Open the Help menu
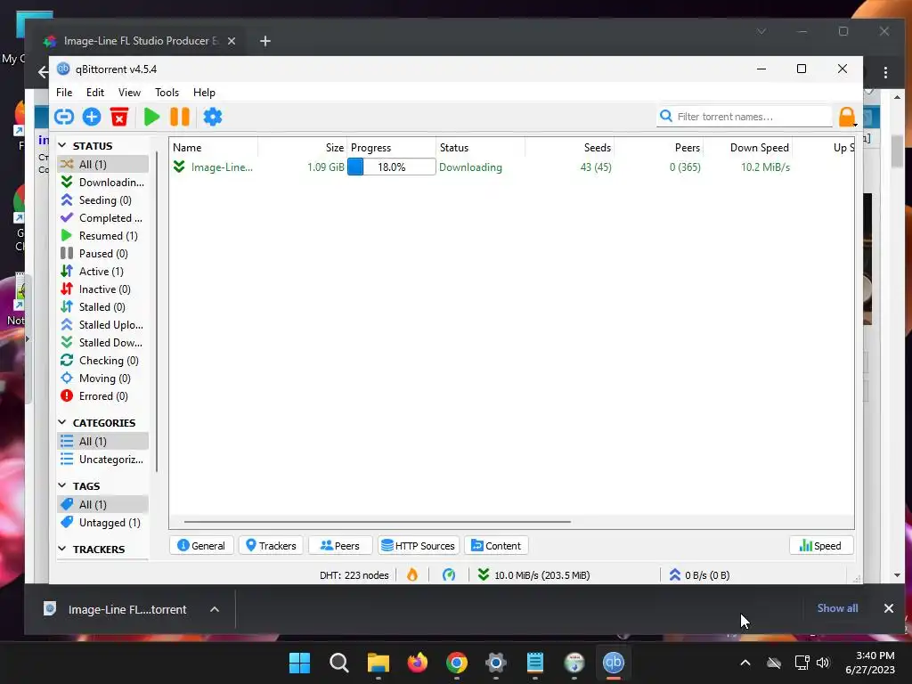The image size is (912, 684). (204, 92)
